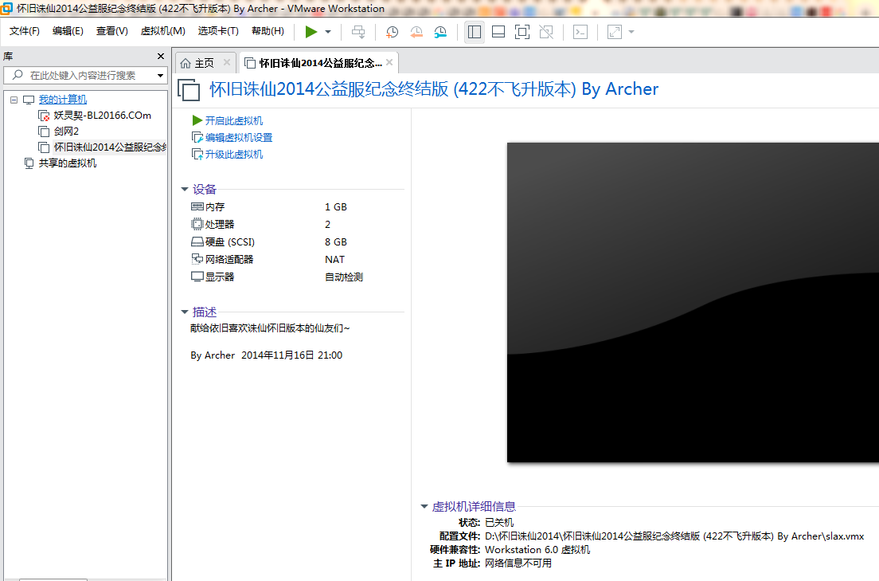879x581 pixels.
Task: Open the power options dropdown arrow
Action: 328,32
